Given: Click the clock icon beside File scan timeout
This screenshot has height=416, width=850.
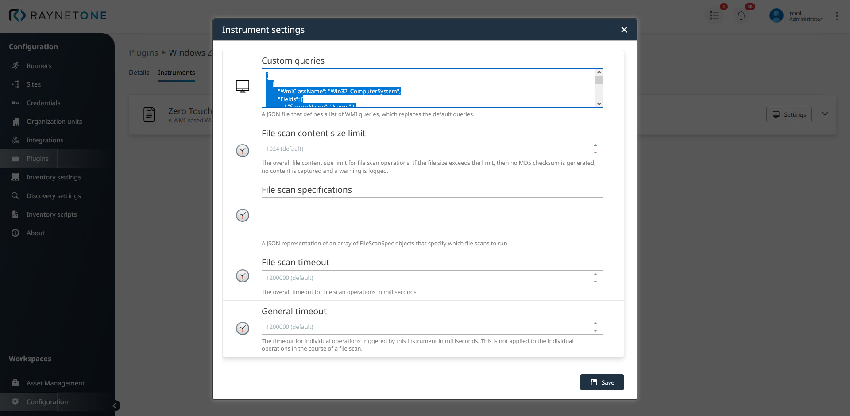Looking at the screenshot, I should coord(242,276).
